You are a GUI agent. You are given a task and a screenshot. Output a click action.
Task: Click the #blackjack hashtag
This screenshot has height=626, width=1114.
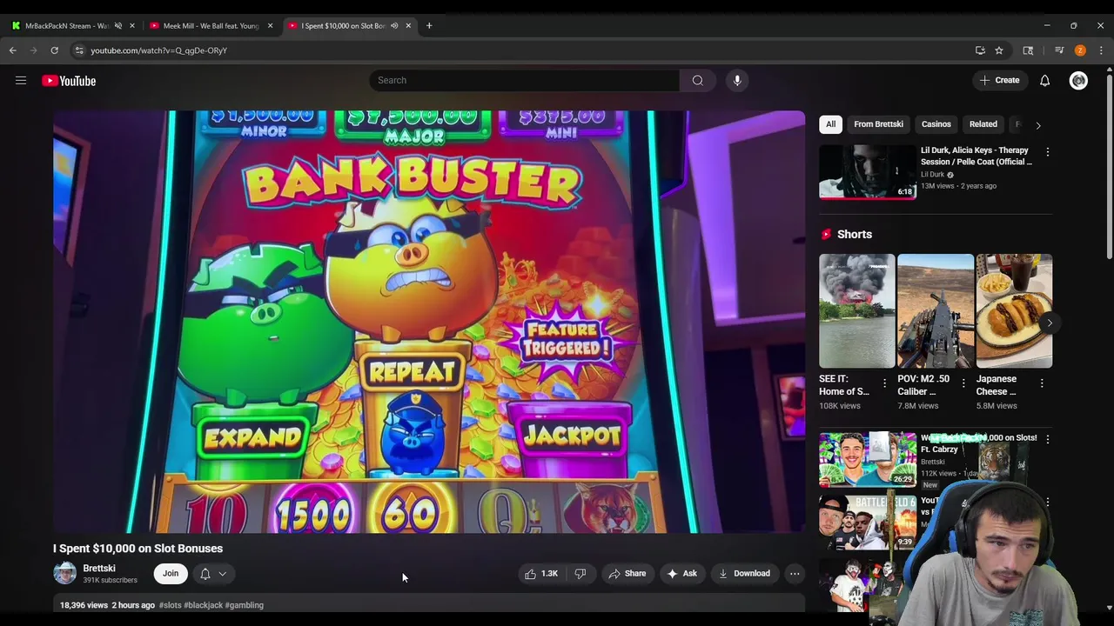point(203,605)
